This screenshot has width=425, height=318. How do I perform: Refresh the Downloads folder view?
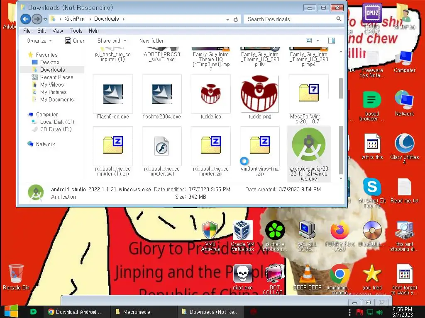point(236,19)
